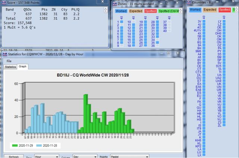Click the Pt/Q column header in Score window

75,10
